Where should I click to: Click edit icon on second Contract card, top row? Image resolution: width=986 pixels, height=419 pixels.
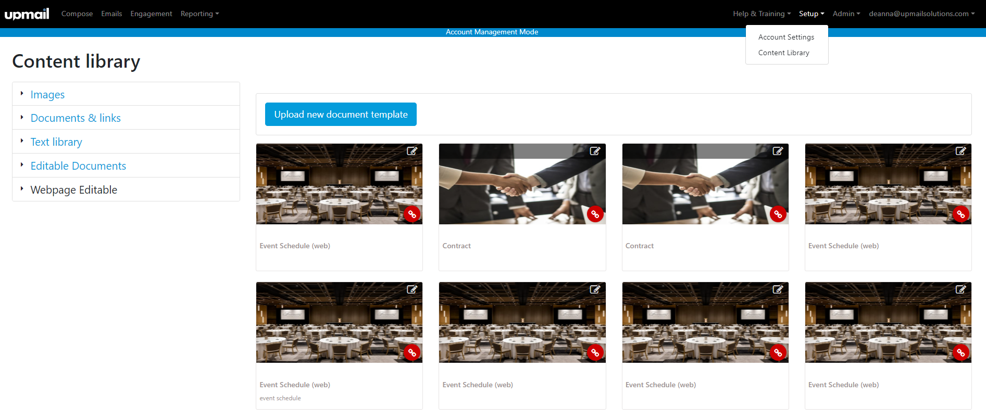(x=778, y=151)
